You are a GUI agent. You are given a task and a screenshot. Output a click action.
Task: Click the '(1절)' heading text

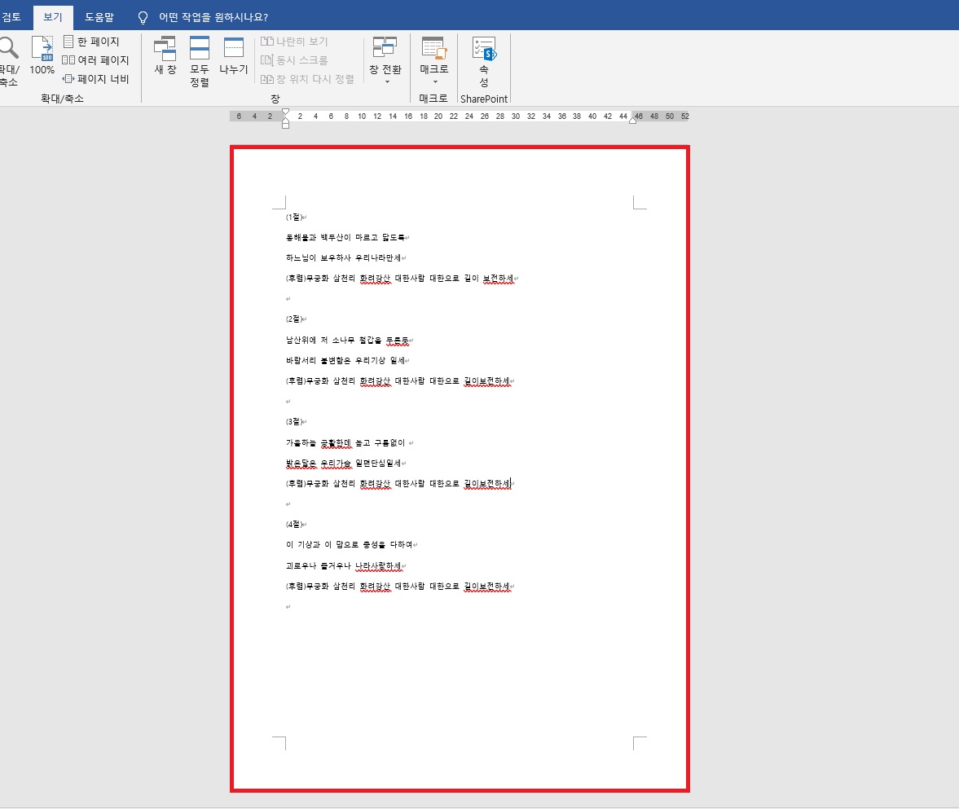(294, 217)
